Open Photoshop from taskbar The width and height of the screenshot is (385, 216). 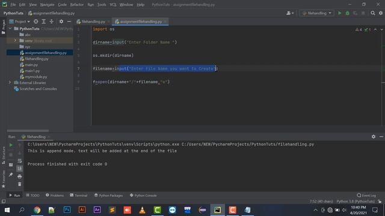pos(67,210)
